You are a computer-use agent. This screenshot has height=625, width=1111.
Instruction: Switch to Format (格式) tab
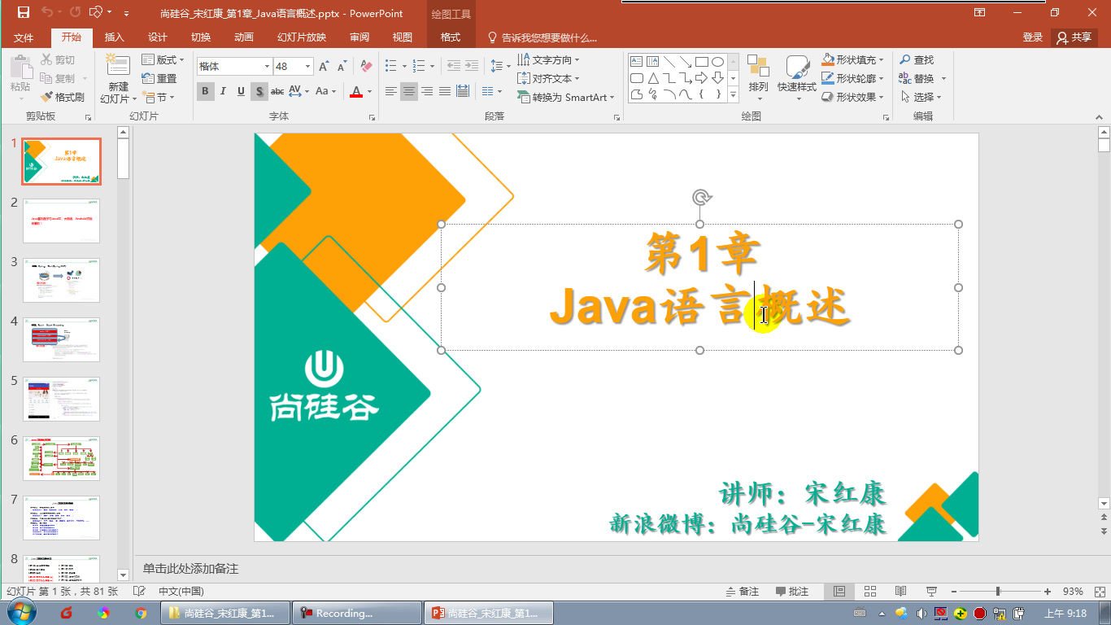[x=451, y=37]
